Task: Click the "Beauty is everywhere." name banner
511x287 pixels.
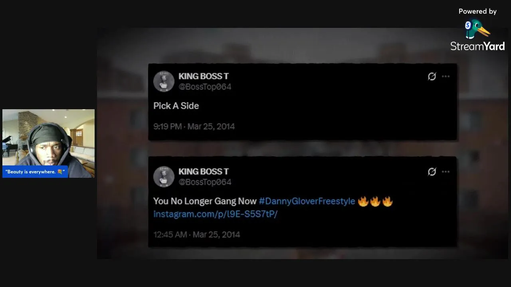Action: click(x=35, y=172)
